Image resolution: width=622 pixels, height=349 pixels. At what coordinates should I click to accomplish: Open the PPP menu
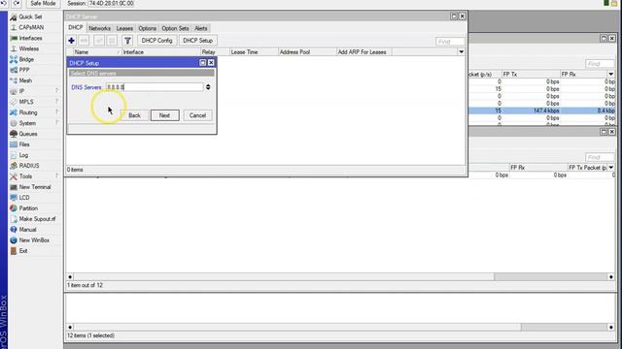pyautogui.click(x=24, y=70)
